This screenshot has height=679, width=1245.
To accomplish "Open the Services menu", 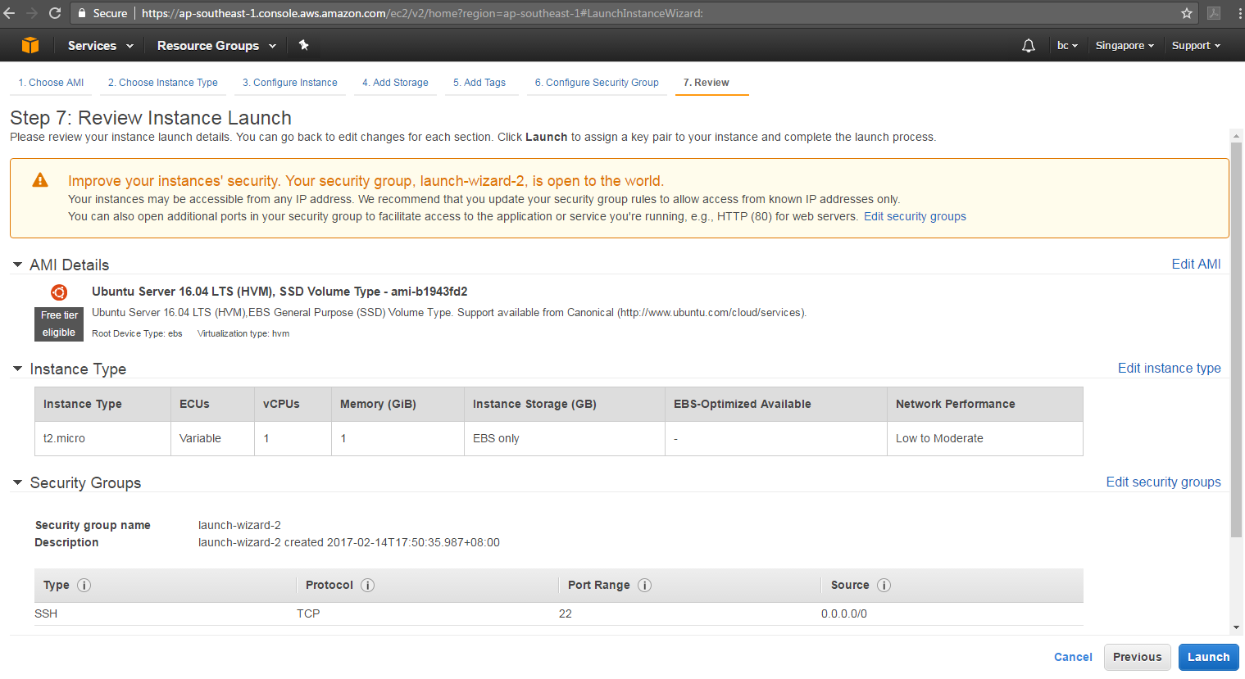I will coord(93,45).
